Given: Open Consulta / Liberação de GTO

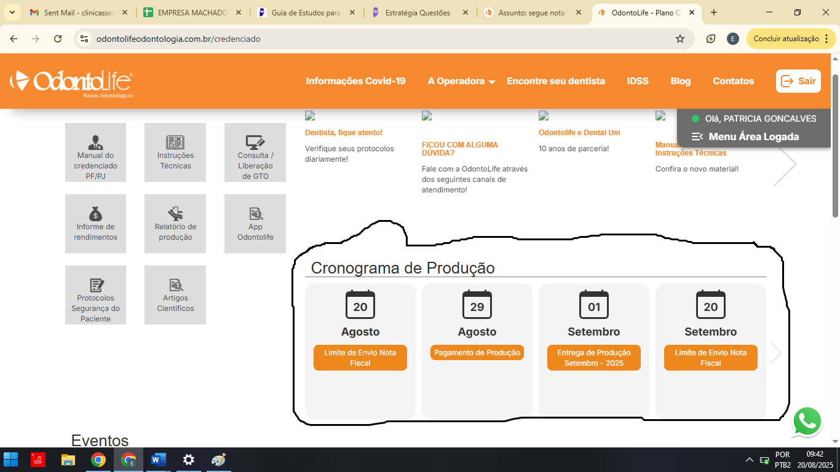Looking at the screenshot, I should tap(255, 152).
